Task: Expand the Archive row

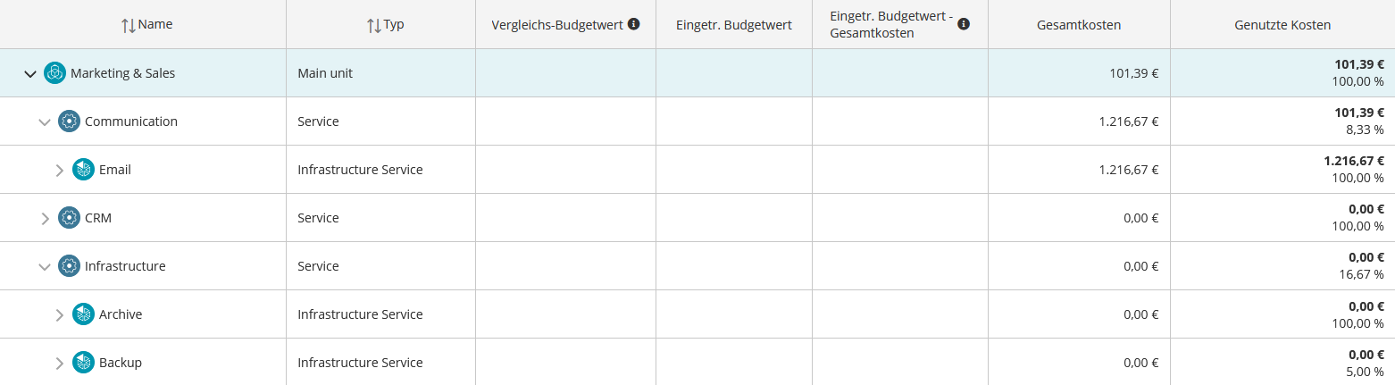Action: click(59, 314)
